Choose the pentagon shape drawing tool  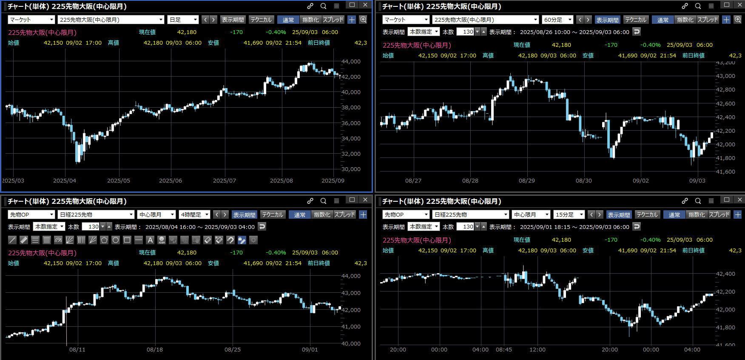point(104,240)
